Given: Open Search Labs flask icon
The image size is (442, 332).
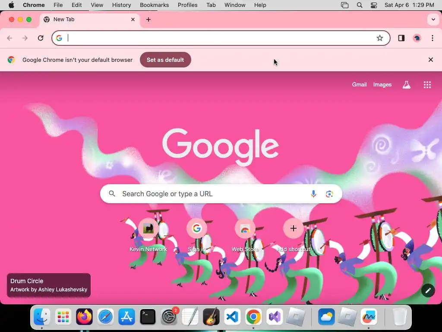Looking at the screenshot, I should click(407, 85).
